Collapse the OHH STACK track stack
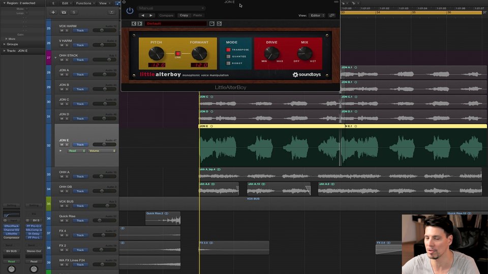The width and height of the screenshot is (488, 274). 55,58
